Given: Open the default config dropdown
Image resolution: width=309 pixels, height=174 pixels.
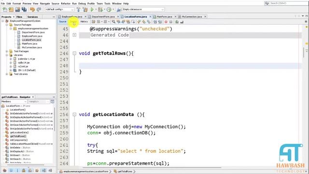Looking at the screenshot, I should pos(59,10).
